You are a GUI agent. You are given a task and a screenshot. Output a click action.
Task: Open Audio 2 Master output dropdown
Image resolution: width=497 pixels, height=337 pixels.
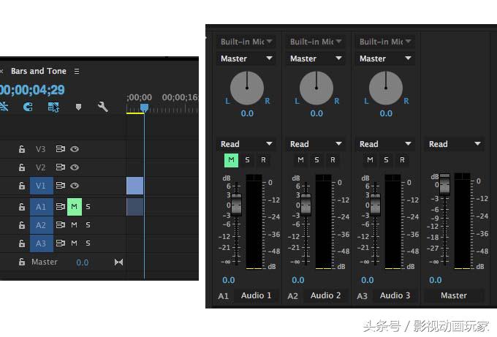316,58
